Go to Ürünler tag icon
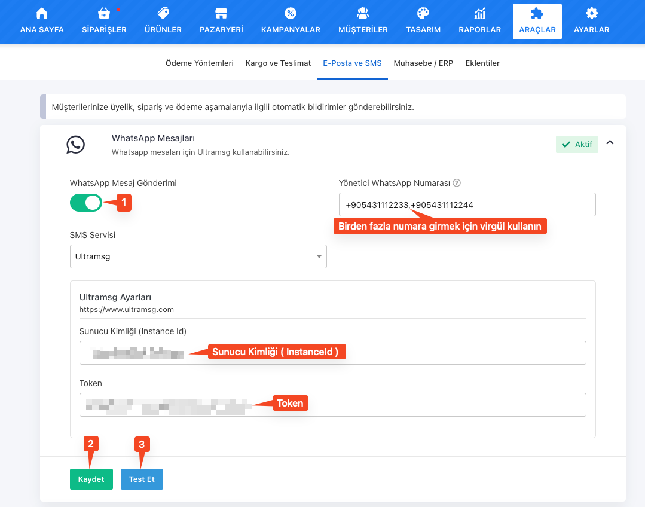 [x=163, y=14]
